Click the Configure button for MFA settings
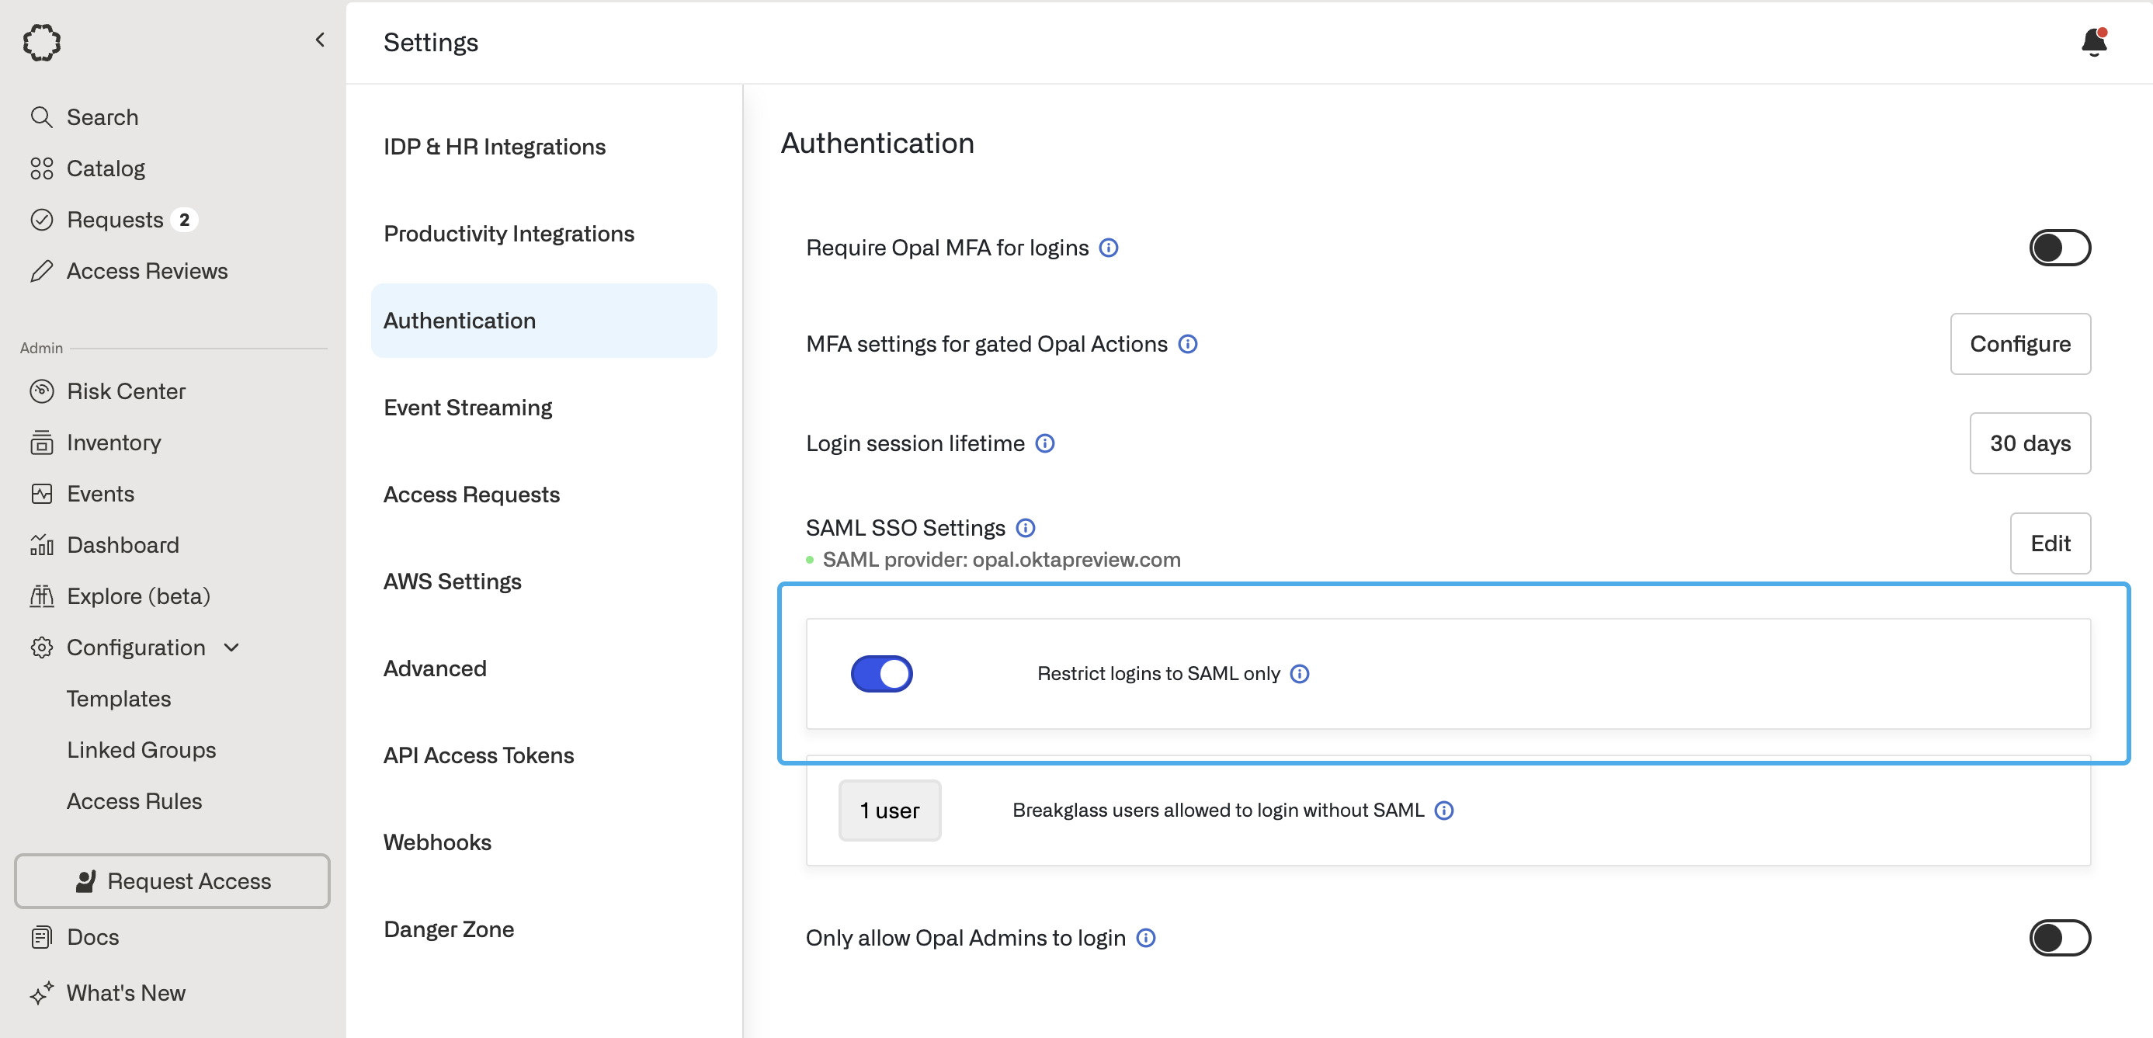Screen dimensions: 2153x1038 click(x=2019, y=345)
